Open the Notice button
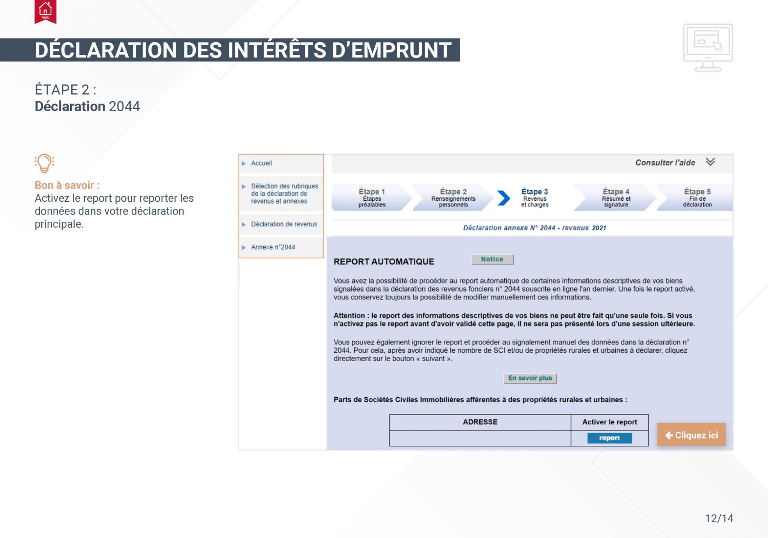Screen dimensions: 768x538 (492, 259)
